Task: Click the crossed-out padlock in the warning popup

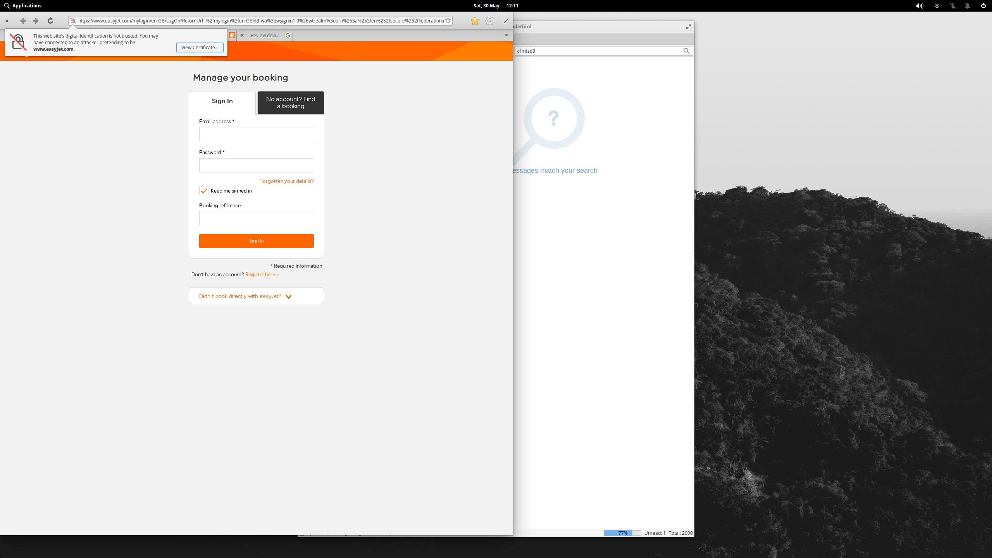Action: 18,42
